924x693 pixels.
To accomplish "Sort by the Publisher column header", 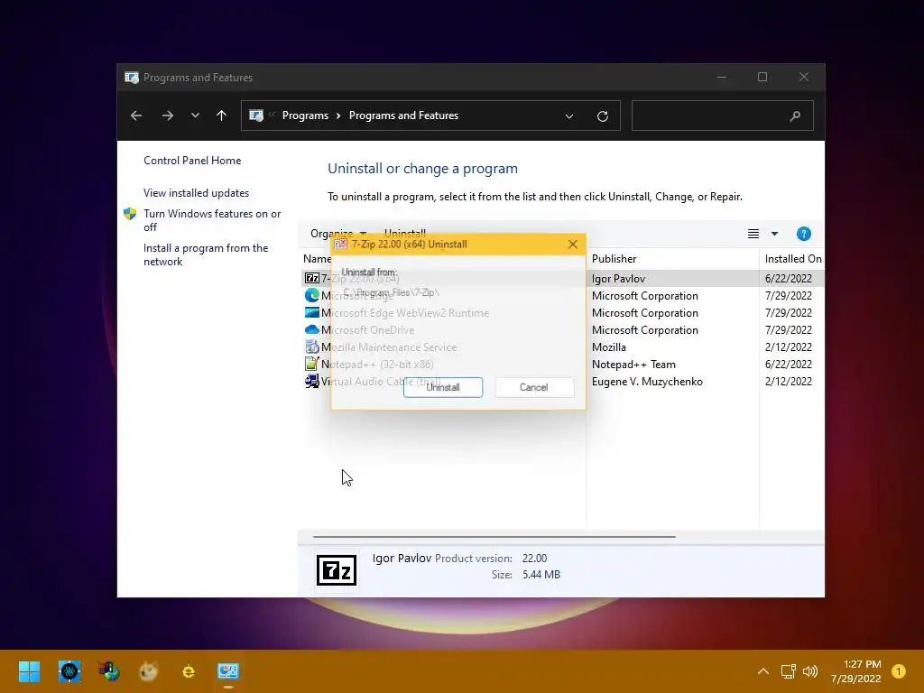I will (x=614, y=259).
